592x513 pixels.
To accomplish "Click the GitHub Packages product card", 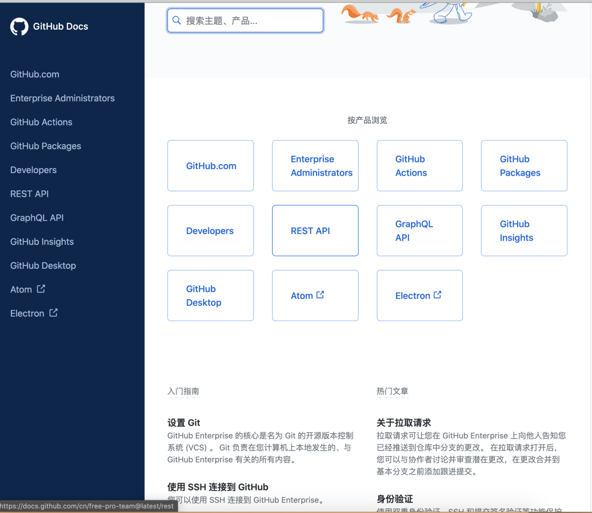I will pos(524,166).
